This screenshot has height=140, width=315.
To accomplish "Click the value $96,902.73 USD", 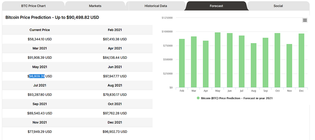I will coord(115,131).
